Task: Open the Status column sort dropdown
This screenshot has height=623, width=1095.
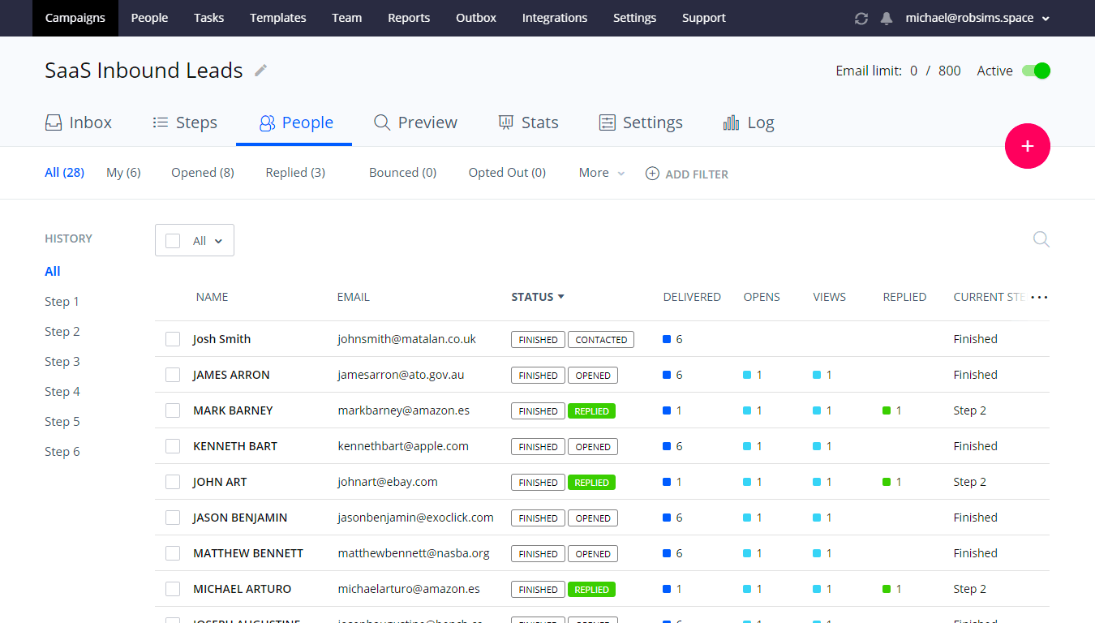Action: (x=538, y=297)
